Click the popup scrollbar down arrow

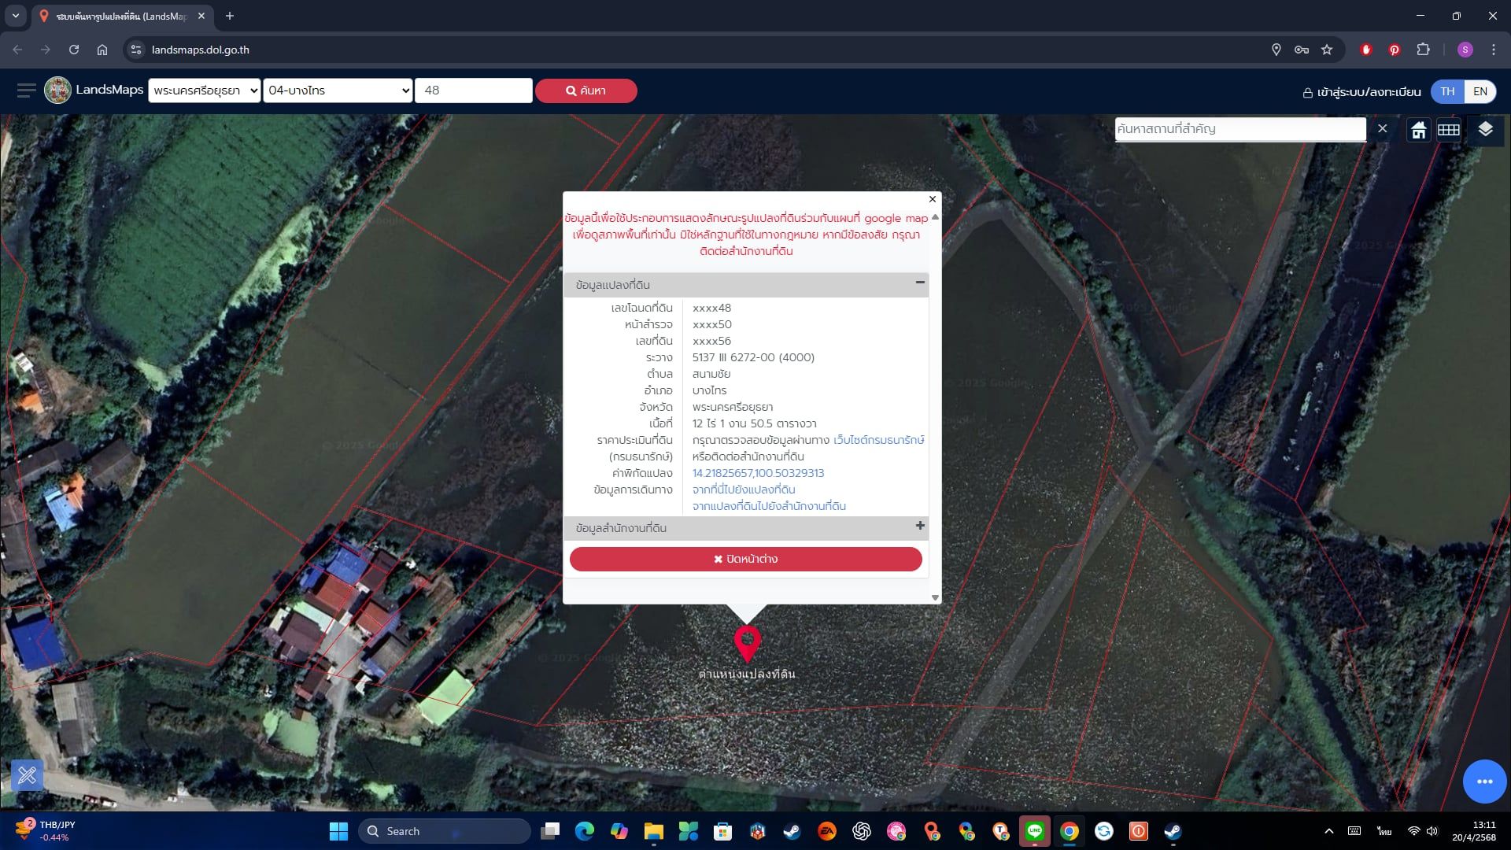(x=935, y=597)
